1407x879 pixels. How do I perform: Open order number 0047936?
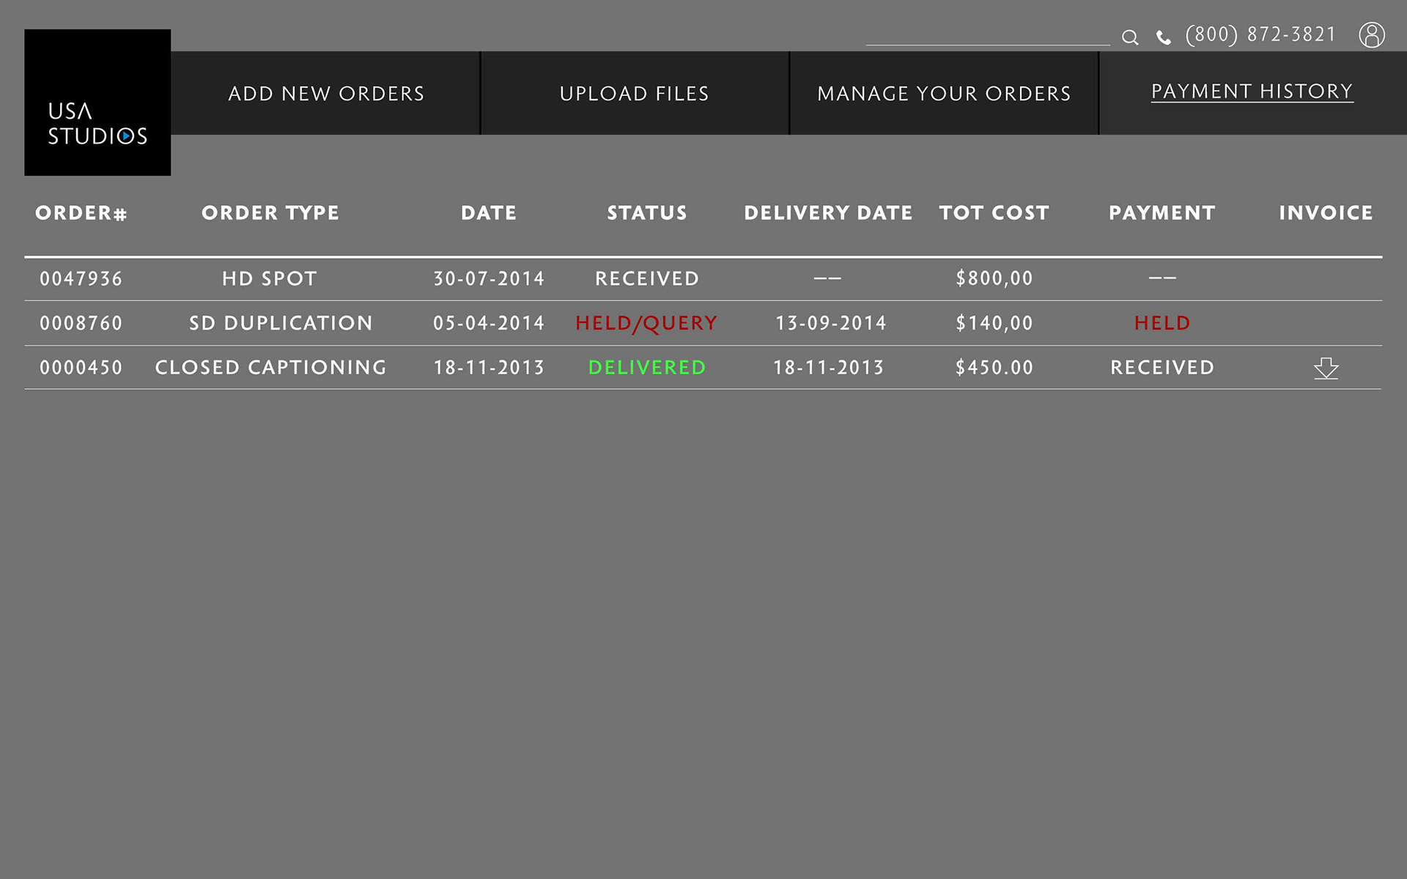(x=81, y=279)
